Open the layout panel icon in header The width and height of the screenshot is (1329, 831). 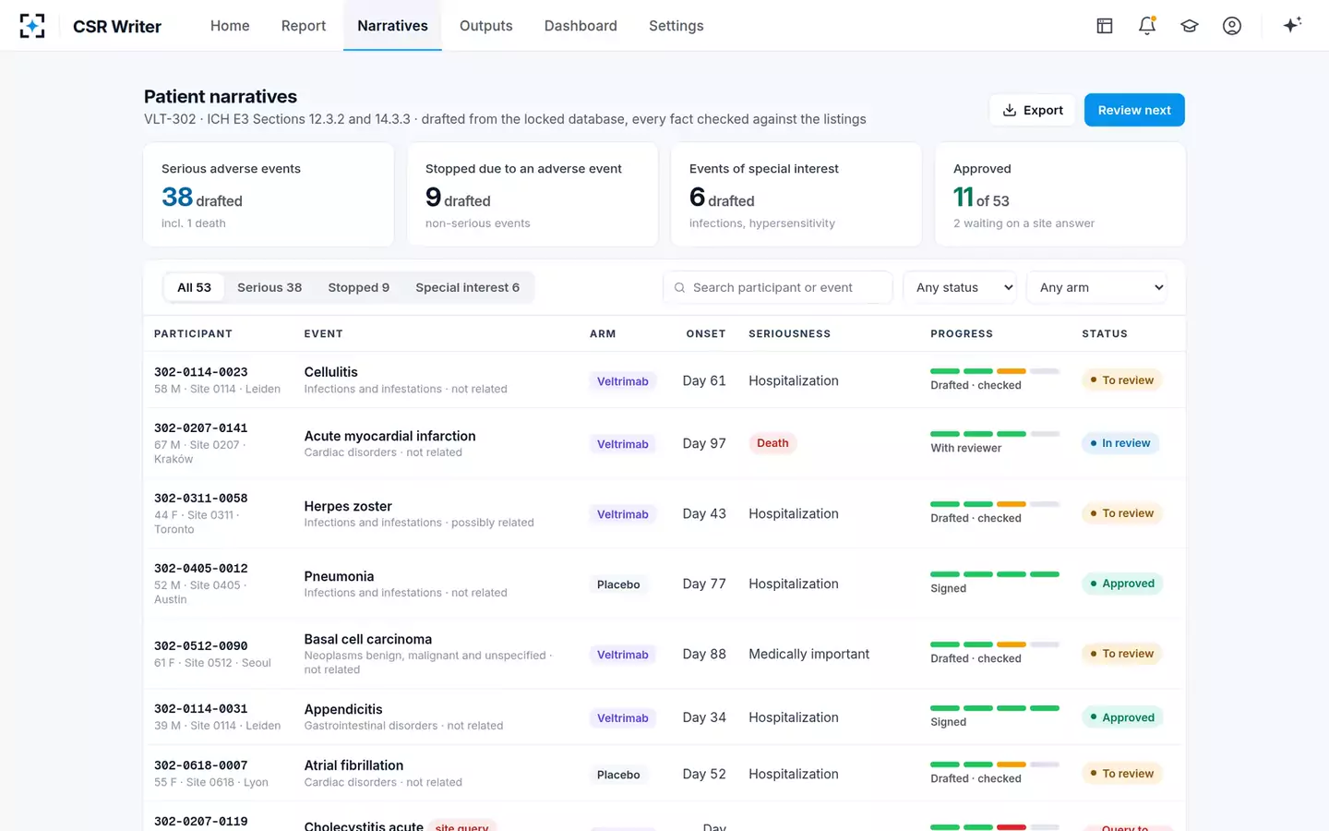click(1105, 26)
